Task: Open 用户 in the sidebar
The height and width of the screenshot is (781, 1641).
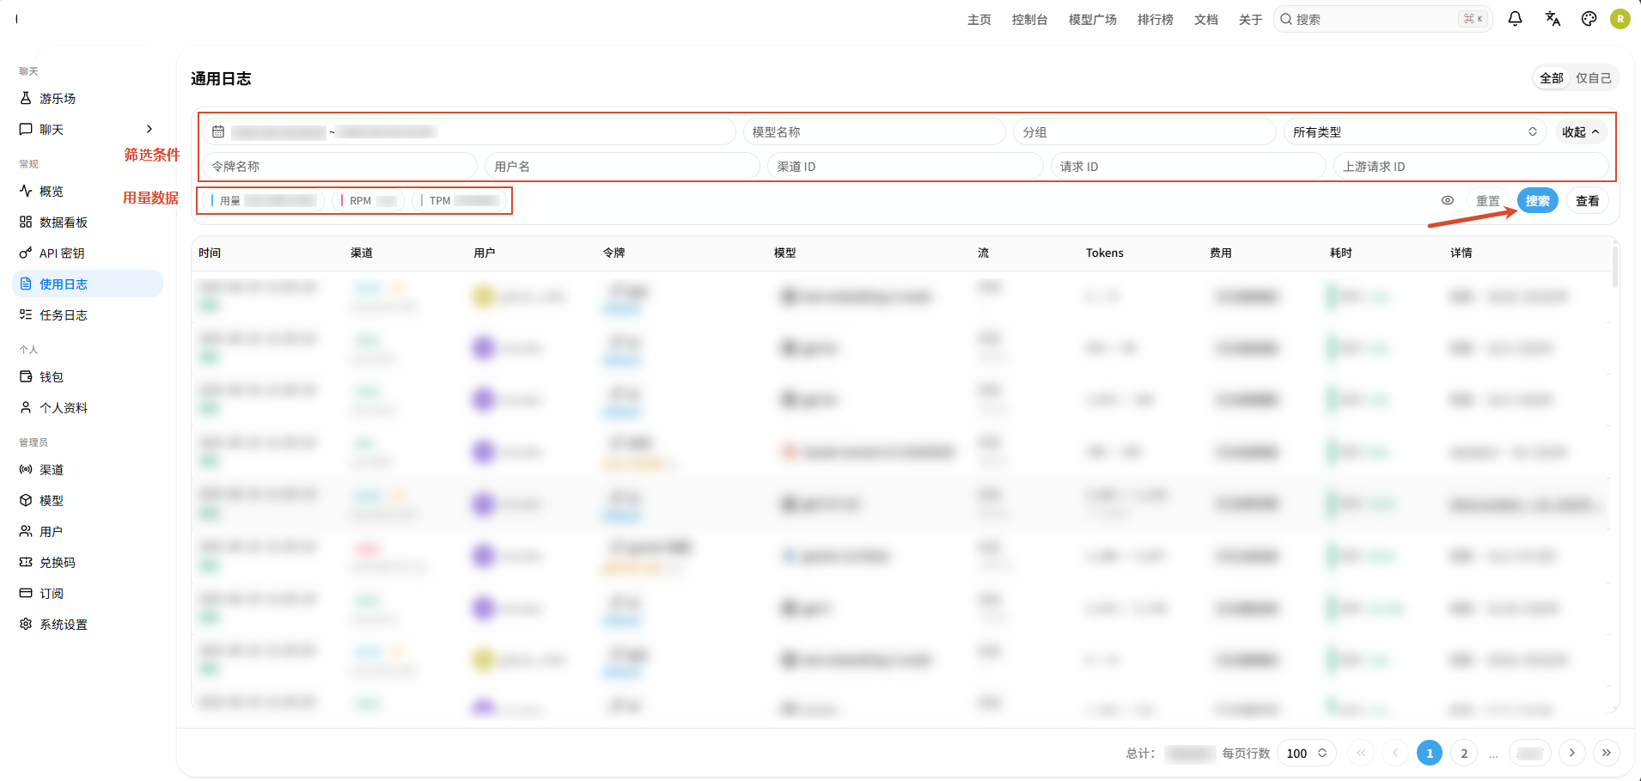Action: [88, 532]
